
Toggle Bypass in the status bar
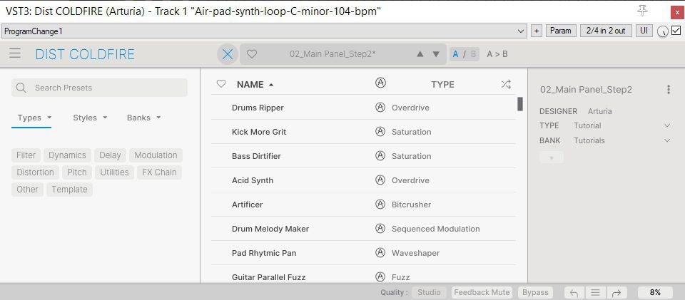point(535,293)
